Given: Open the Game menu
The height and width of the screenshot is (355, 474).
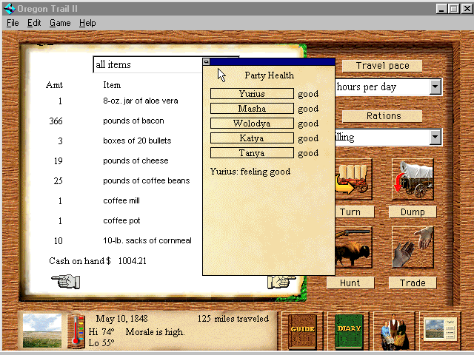Looking at the screenshot, I should (x=60, y=23).
